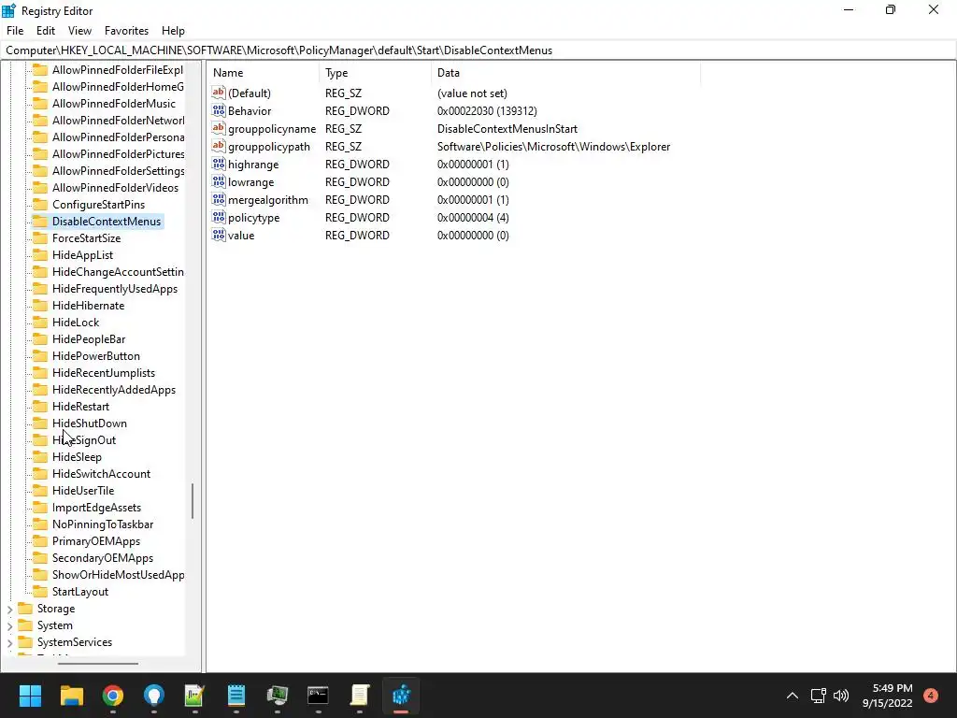Click the Software\Policies\Microsoft\Windows\Explorer data cell
The width and height of the screenshot is (957, 718).
pos(553,147)
